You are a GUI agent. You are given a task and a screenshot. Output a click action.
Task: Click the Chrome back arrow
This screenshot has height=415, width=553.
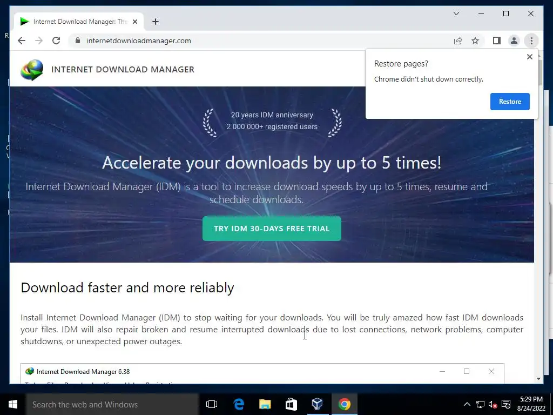pos(22,41)
